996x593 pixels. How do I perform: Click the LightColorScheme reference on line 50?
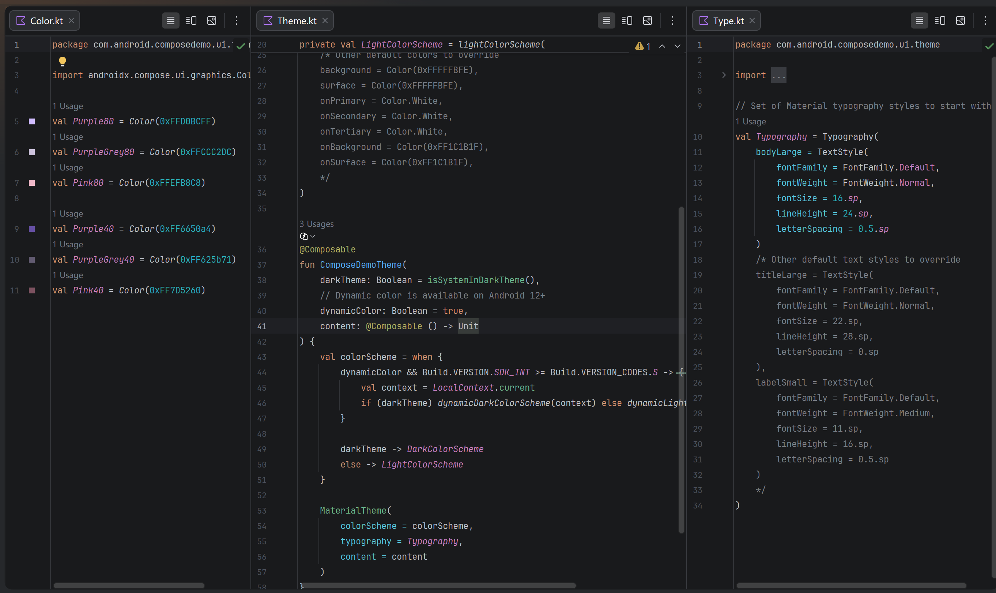point(422,464)
